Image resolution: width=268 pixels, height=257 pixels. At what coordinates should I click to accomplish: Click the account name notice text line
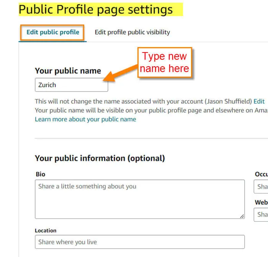144,101
